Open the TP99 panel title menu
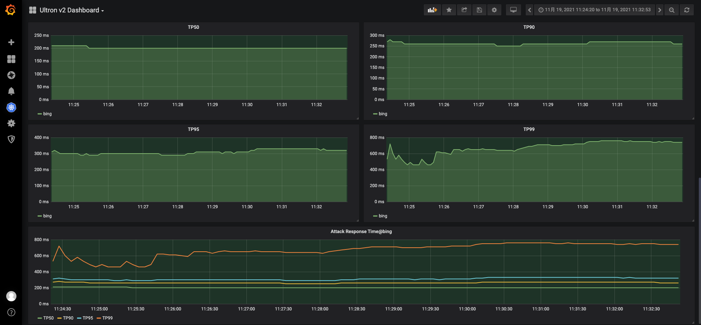Viewport: 701px width, 325px height. (x=529, y=129)
